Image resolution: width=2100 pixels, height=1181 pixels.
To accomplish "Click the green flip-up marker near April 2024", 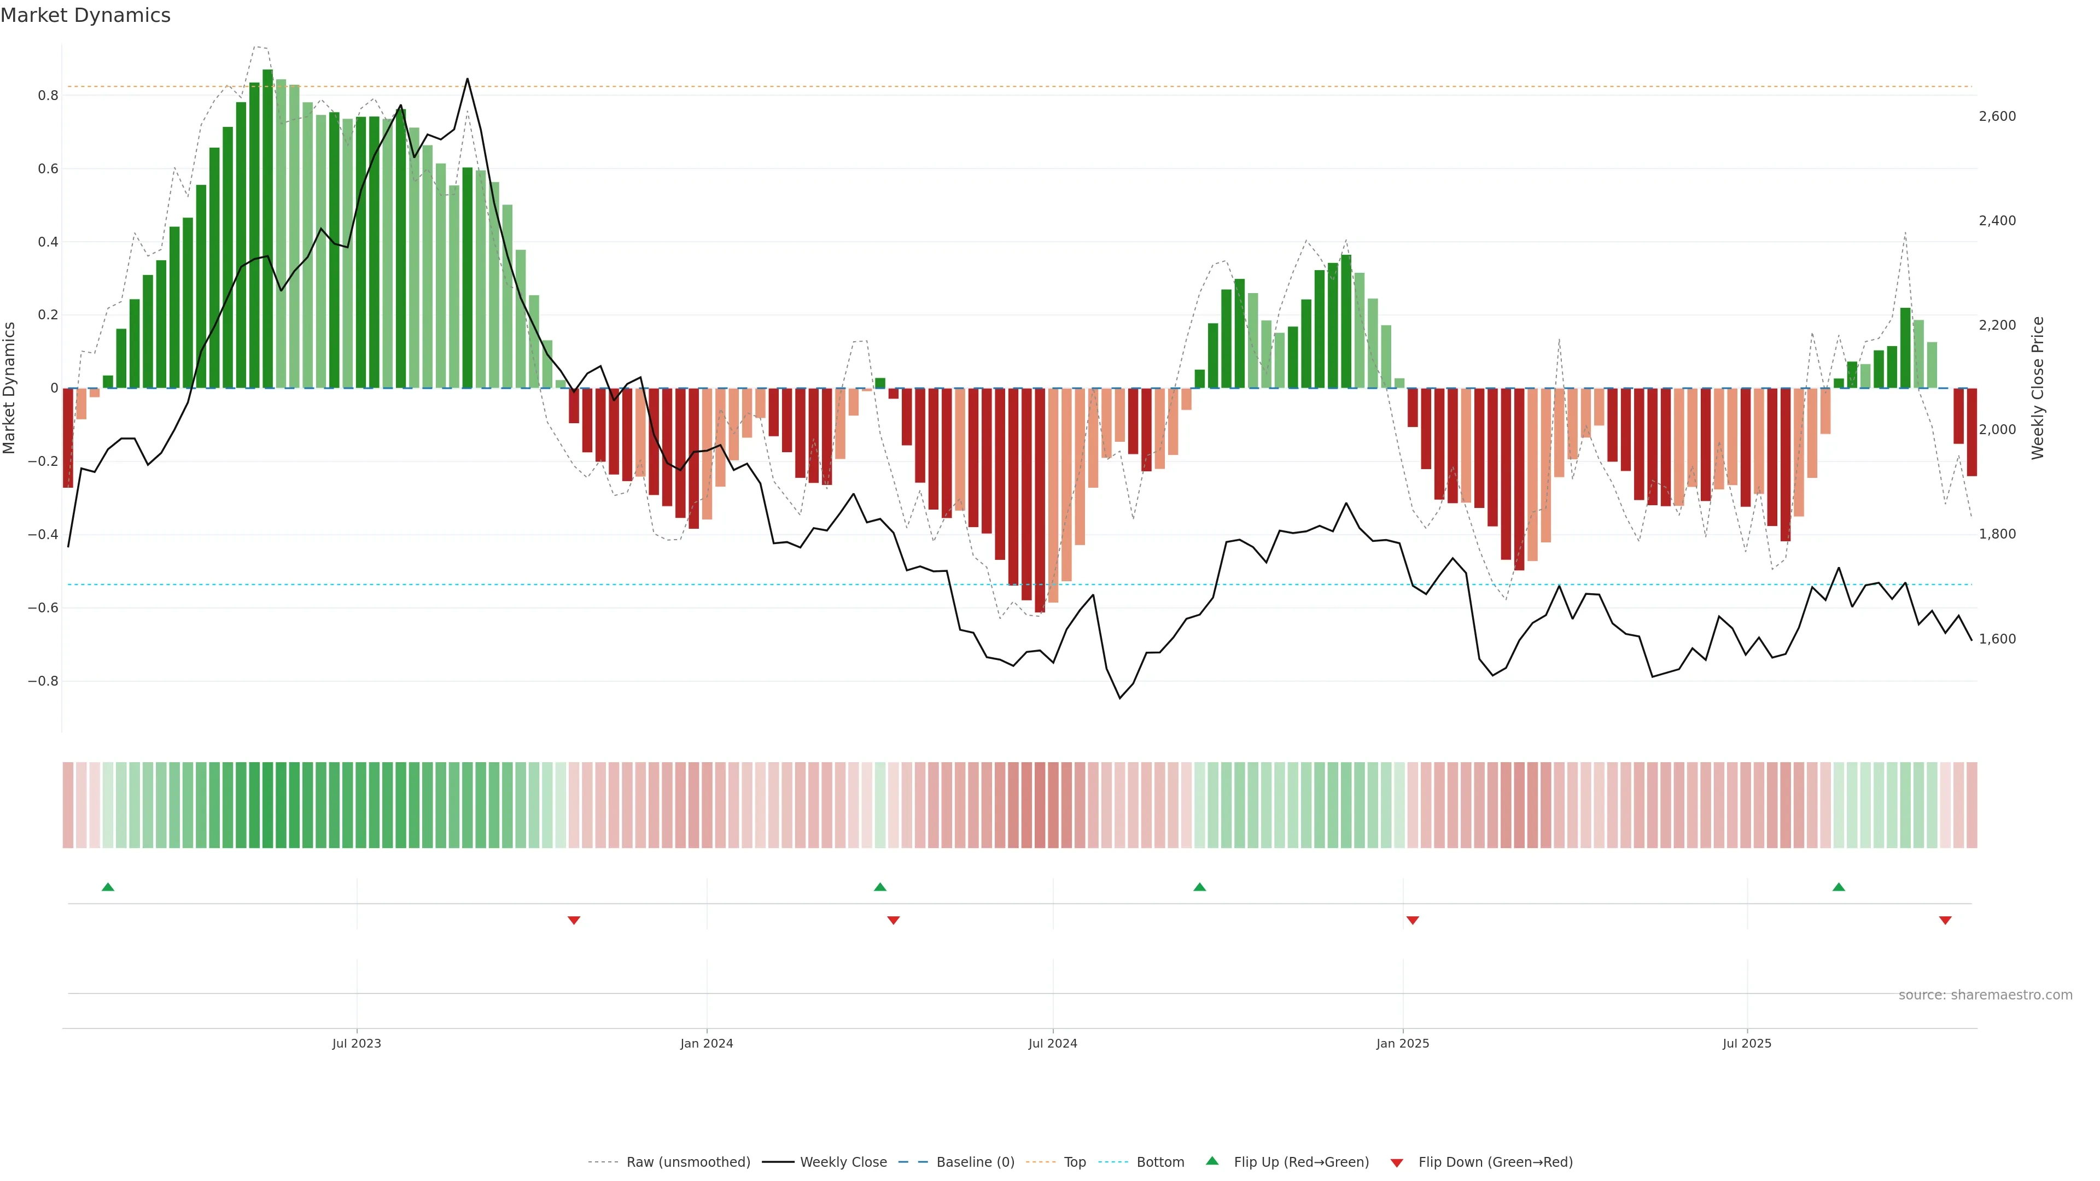I will [x=879, y=887].
